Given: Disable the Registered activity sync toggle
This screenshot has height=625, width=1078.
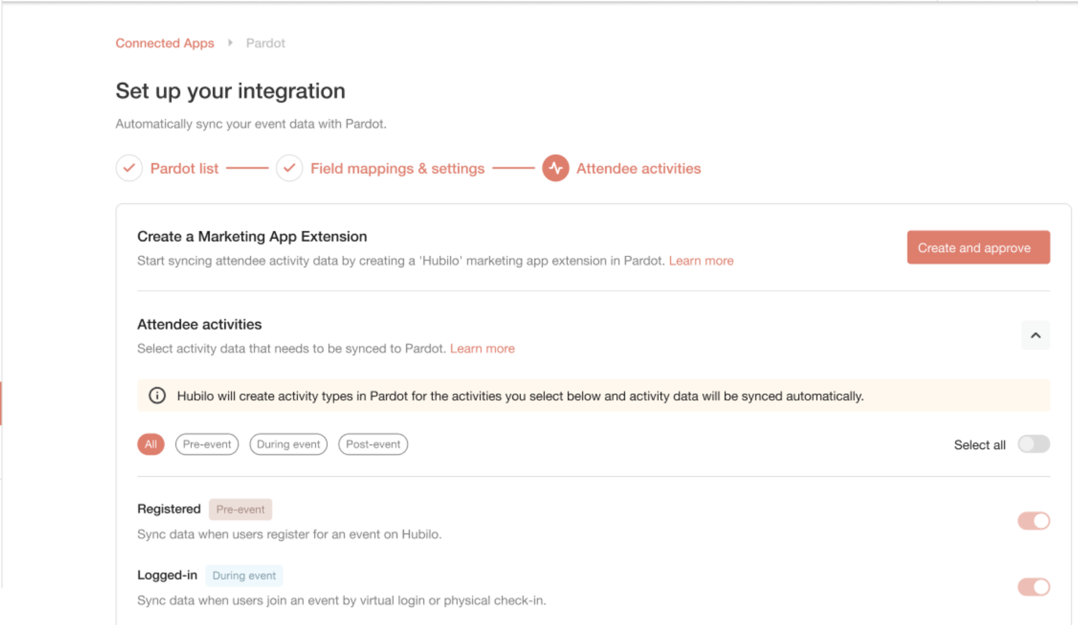Looking at the screenshot, I should click(1033, 521).
